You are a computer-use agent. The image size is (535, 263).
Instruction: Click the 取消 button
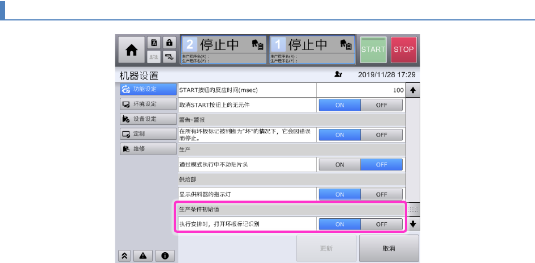(389, 248)
